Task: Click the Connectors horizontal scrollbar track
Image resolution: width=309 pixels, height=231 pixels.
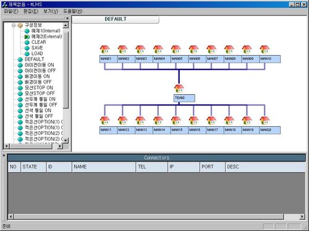Action: pyautogui.click(x=148, y=217)
